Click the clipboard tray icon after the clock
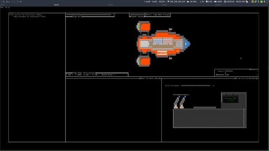Image resolution: width=269 pixels, height=151 pixels. (x=247, y=2)
